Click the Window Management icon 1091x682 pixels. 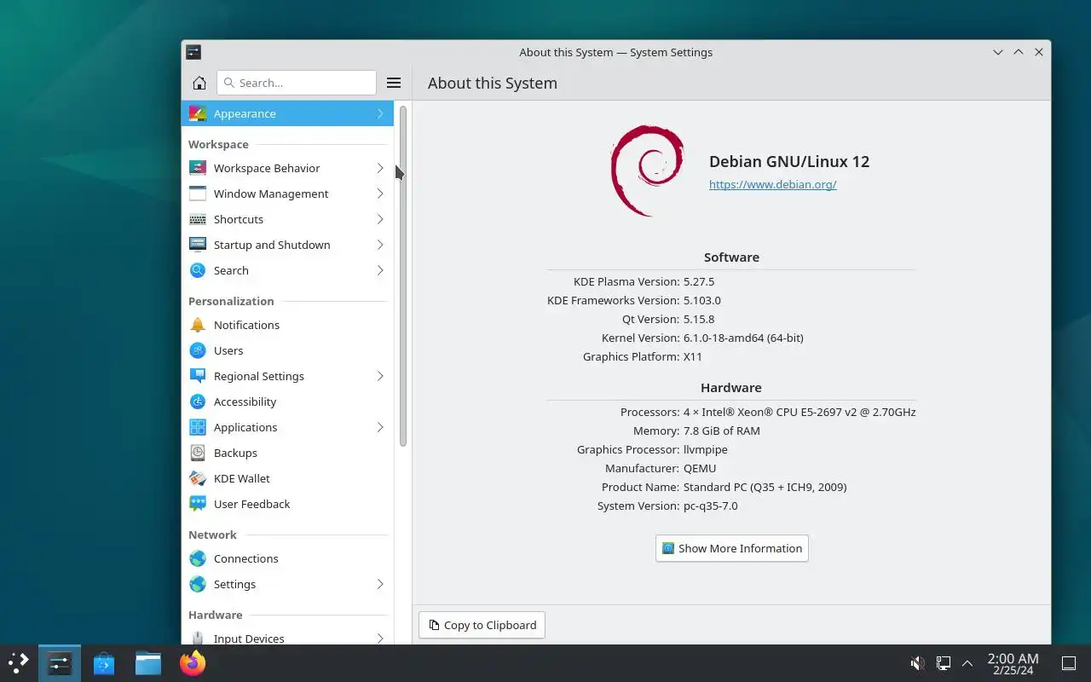click(198, 194)
